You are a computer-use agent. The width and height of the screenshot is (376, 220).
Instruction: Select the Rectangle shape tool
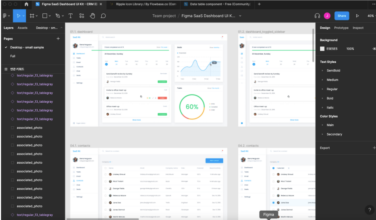coord(45,16)
